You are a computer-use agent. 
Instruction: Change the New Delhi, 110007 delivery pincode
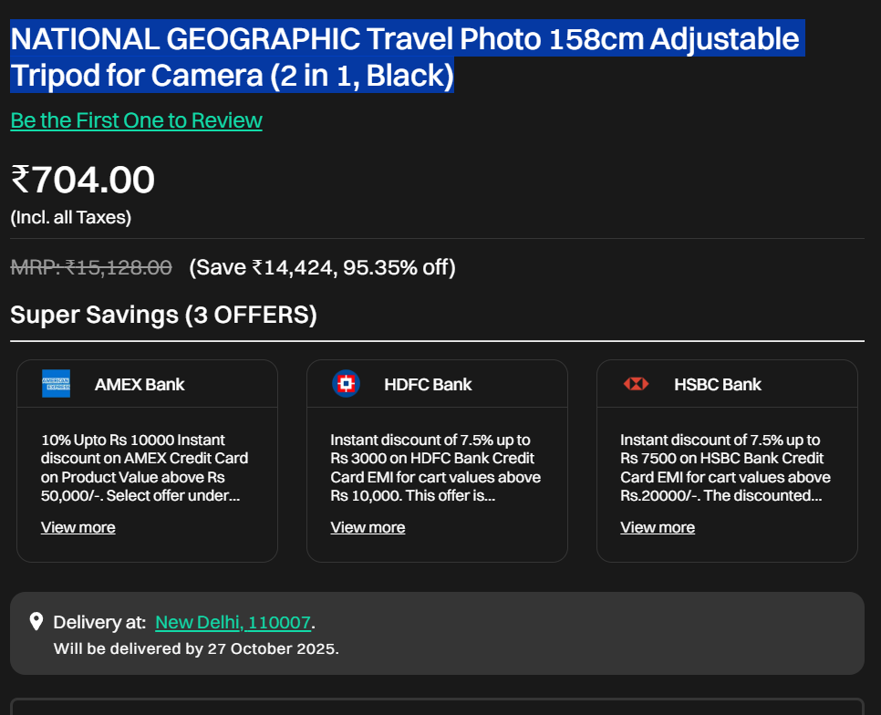tap(233, 622)
